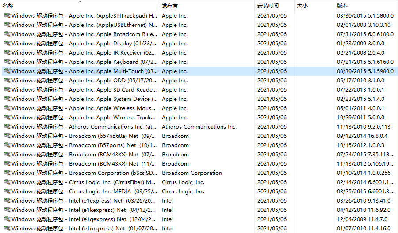Click icon of Broadcom BCM43XX 11/ driver
Viewport: 398px width, 233px height.
pyautogui.click(x=7, y=163)
